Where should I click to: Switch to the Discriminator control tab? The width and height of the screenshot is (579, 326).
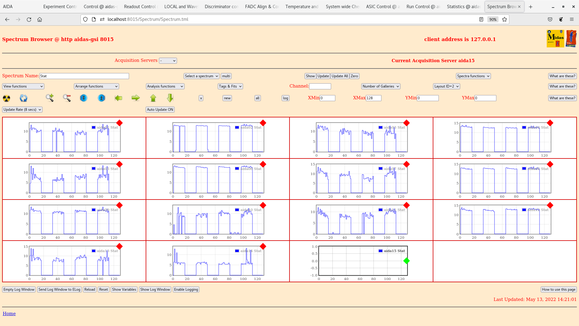pyautogui.click(x=221, y=7)
